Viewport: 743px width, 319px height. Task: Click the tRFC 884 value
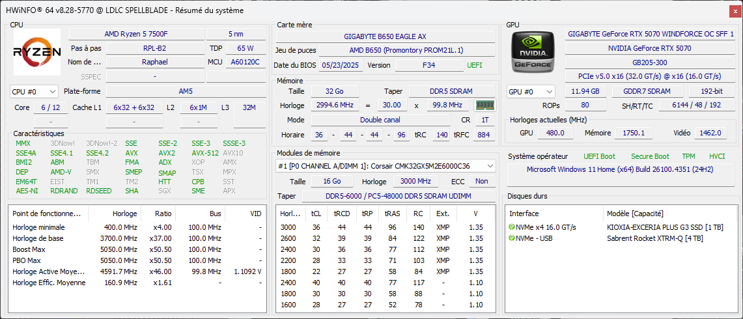click(484, 135)
